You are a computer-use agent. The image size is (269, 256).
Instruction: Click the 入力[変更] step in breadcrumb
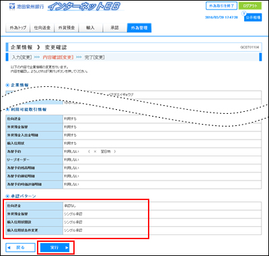coord(22,57)
